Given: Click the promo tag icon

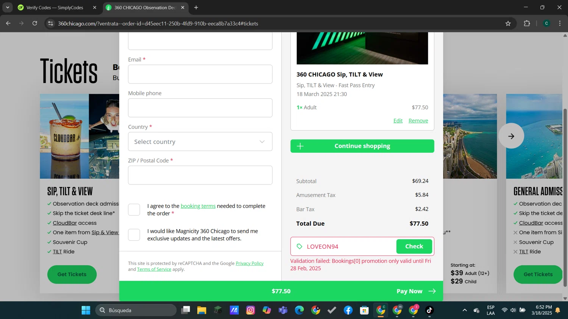Looking at the screenshot, I should coord(300,246).
